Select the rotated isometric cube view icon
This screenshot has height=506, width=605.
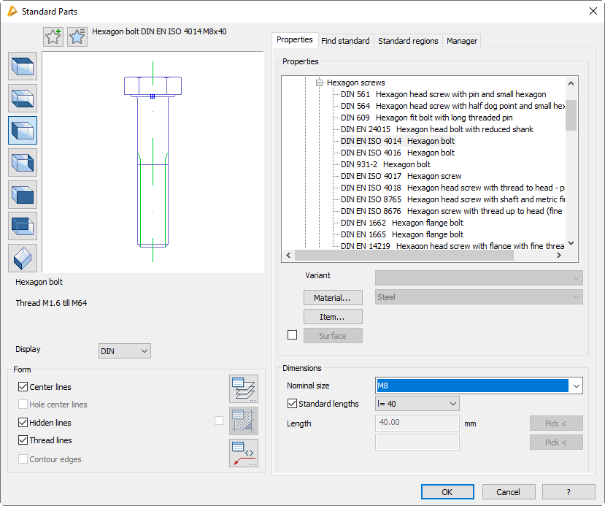[23, 258]
